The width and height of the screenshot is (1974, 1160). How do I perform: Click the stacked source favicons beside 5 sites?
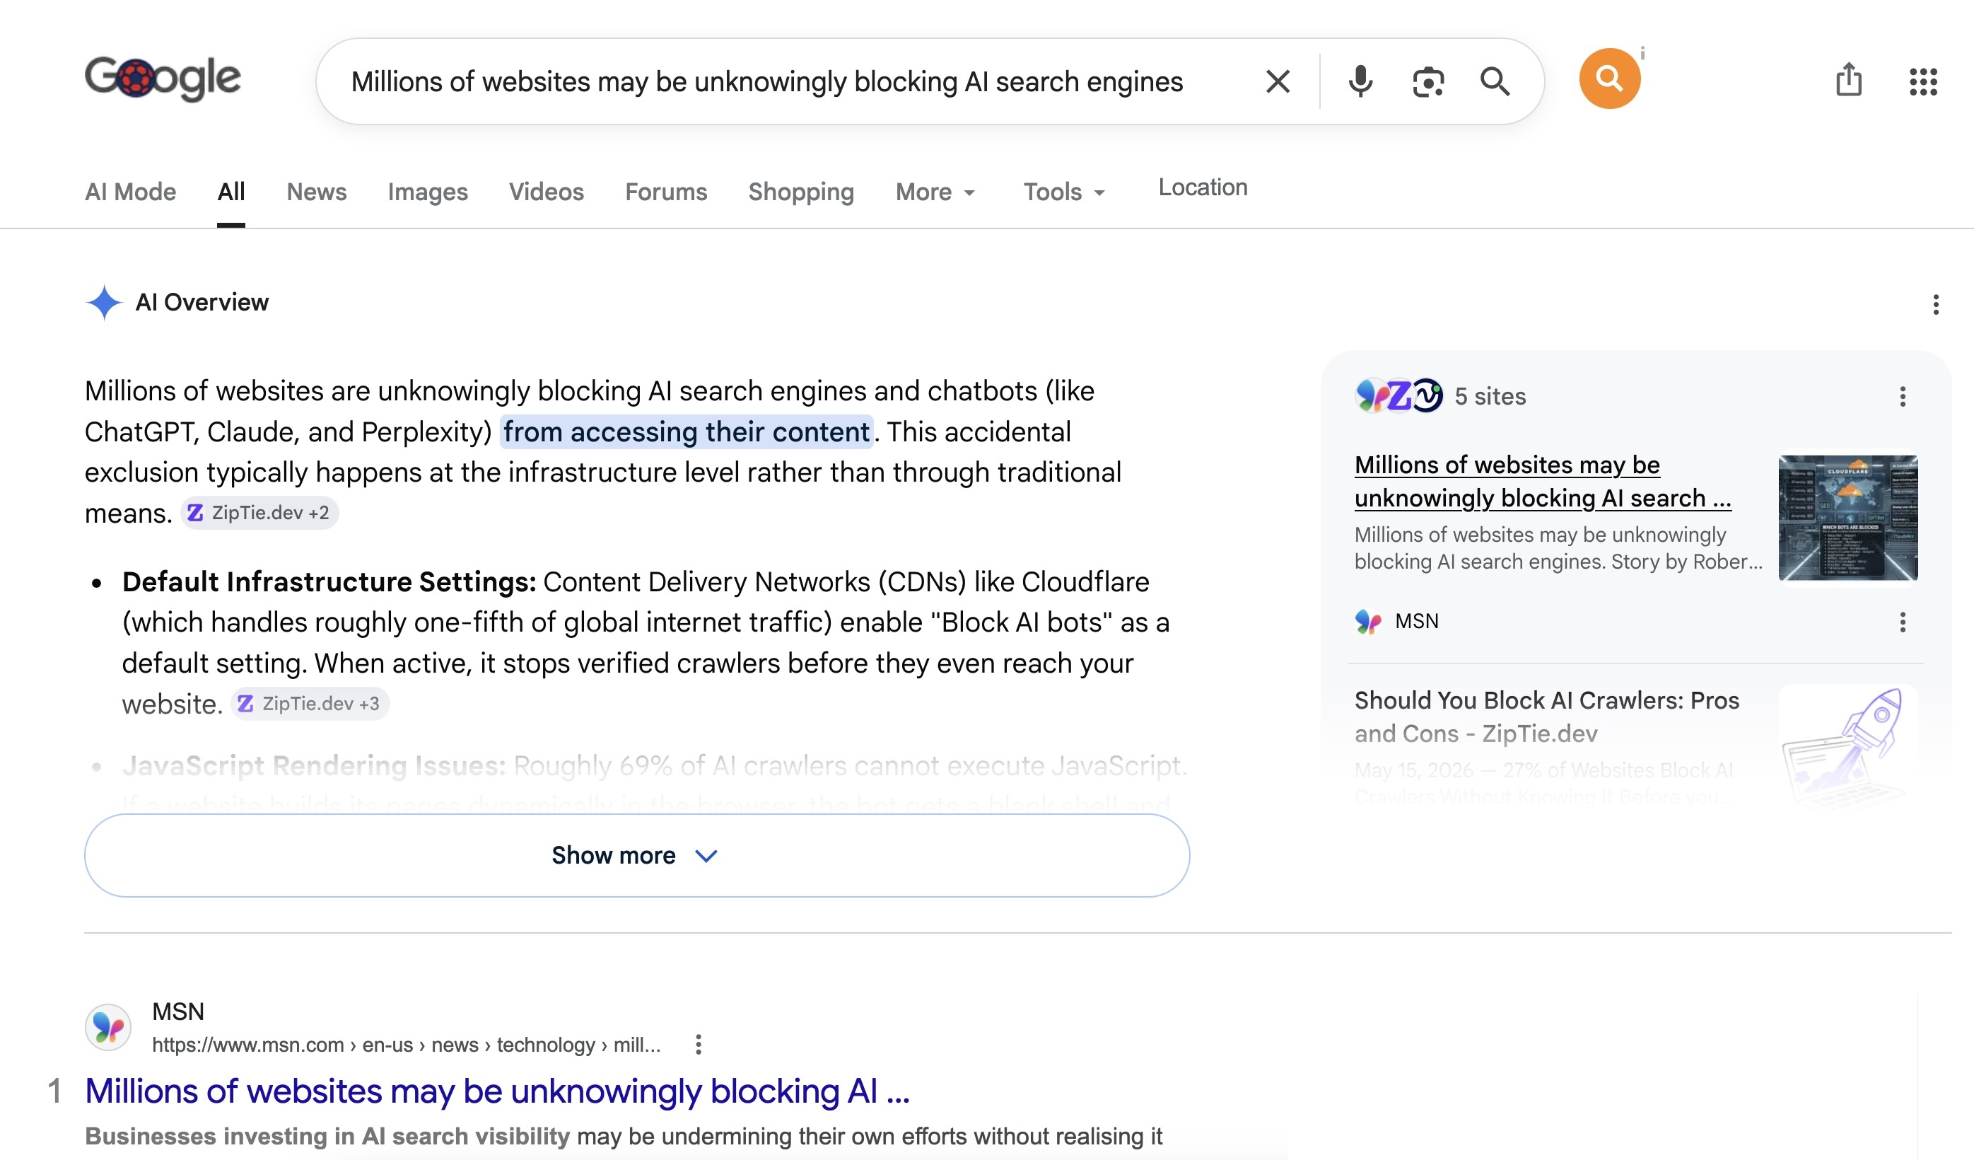(1399, 396)
